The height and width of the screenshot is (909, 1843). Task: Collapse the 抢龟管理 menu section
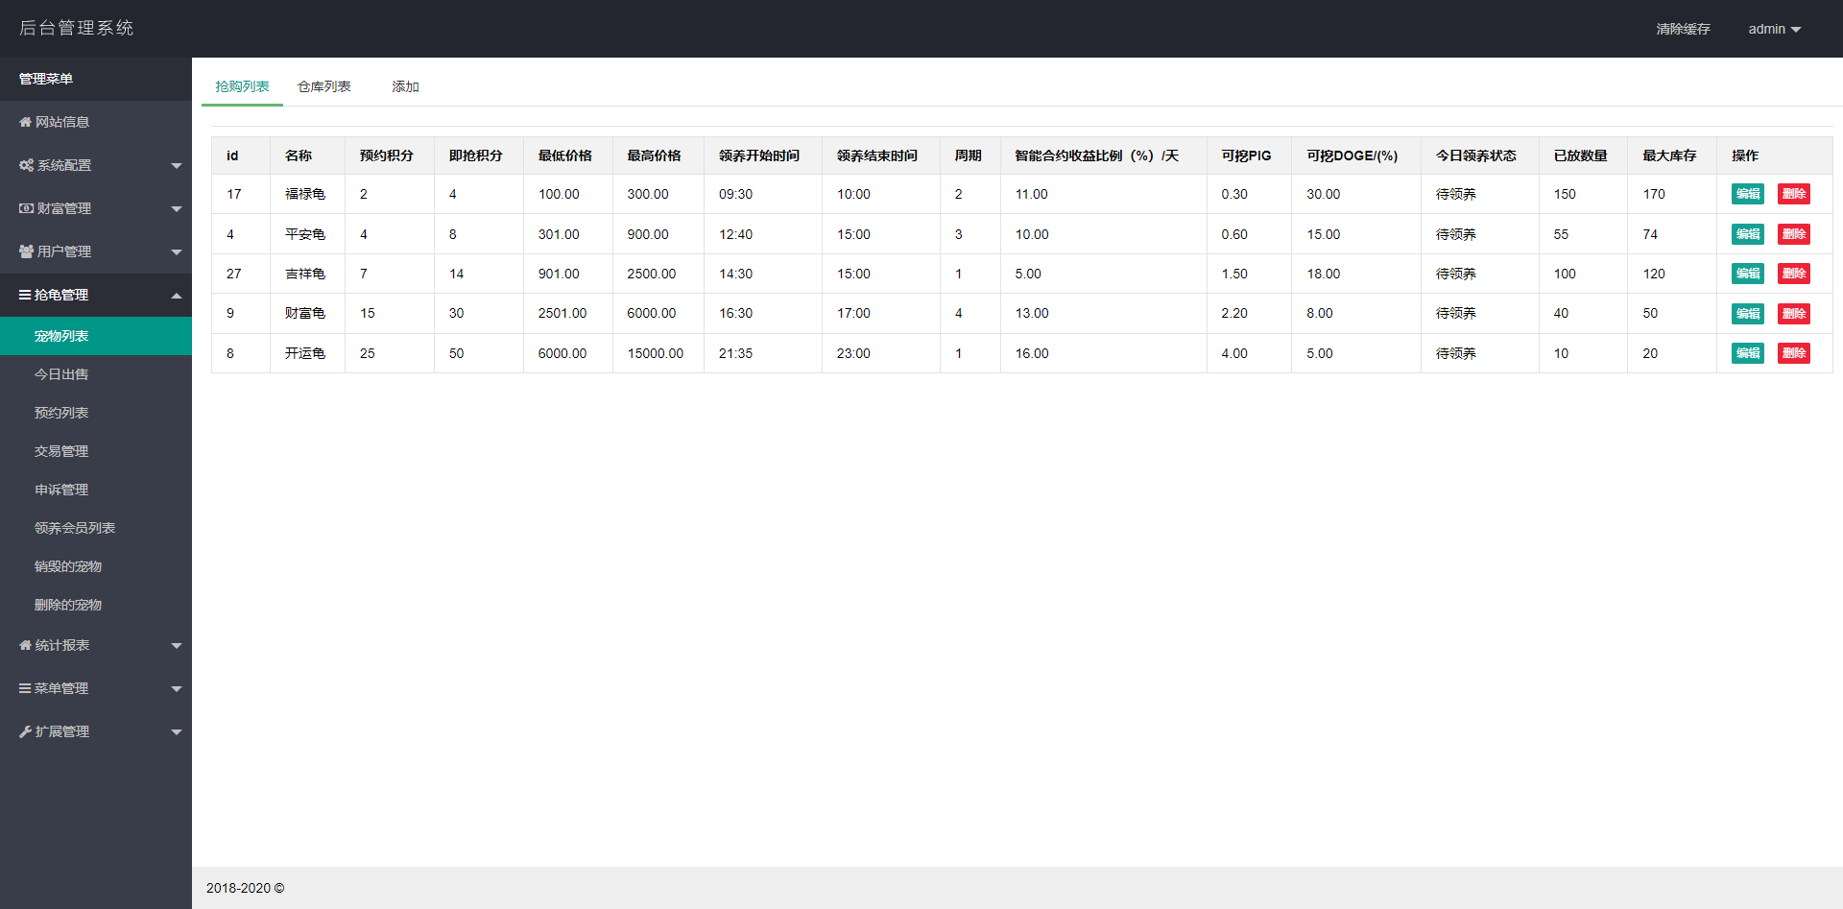click(x=177, y=296)
